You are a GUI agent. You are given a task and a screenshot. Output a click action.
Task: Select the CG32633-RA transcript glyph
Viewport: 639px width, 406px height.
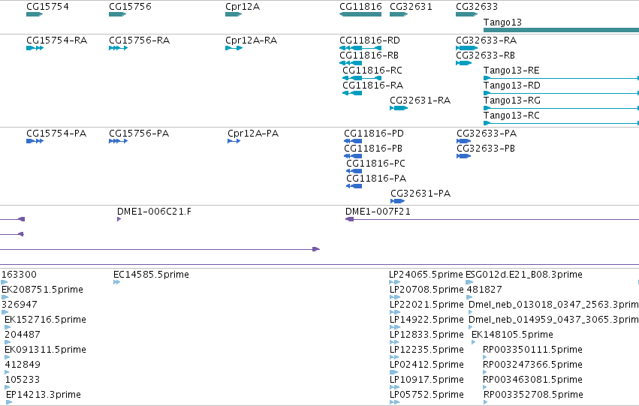point(466,48)
